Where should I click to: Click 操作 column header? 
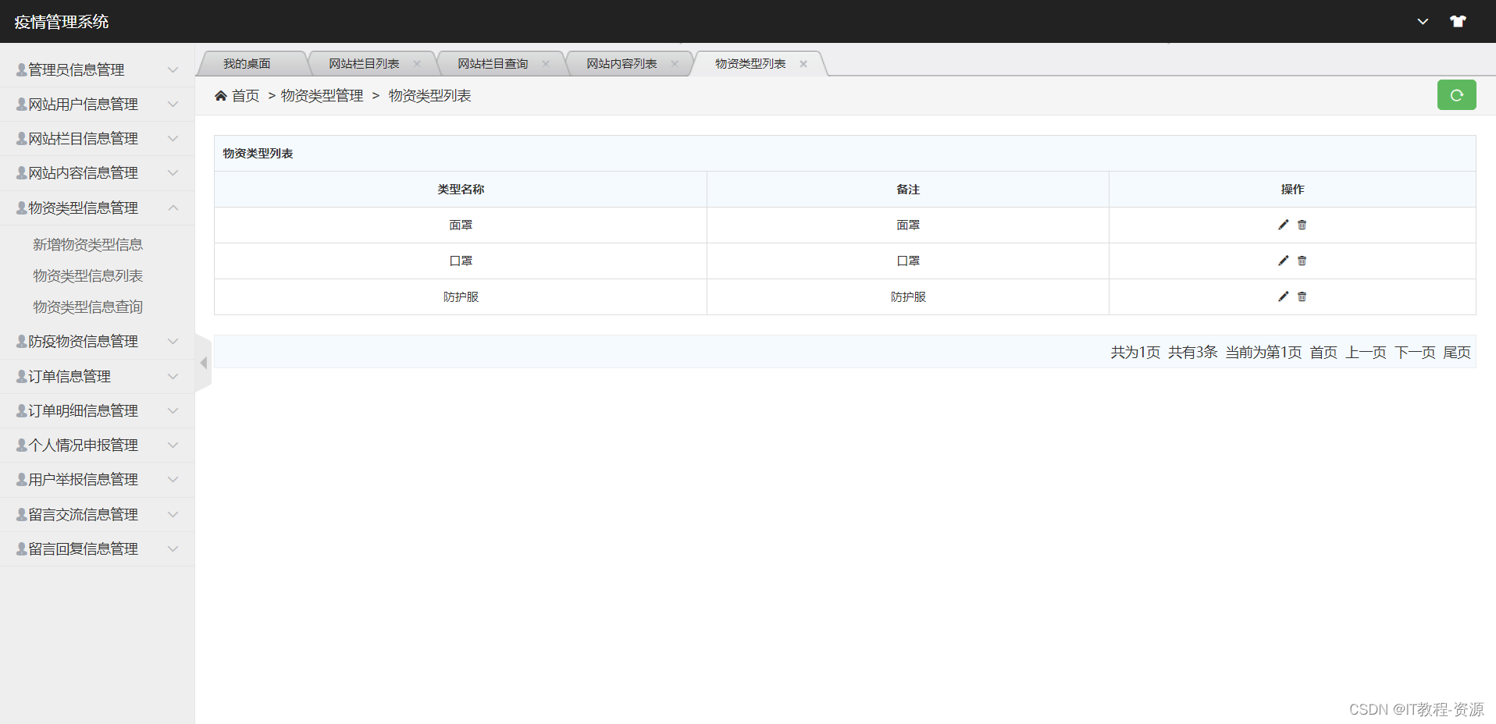pyautogui.click(x=1292, y=189)
